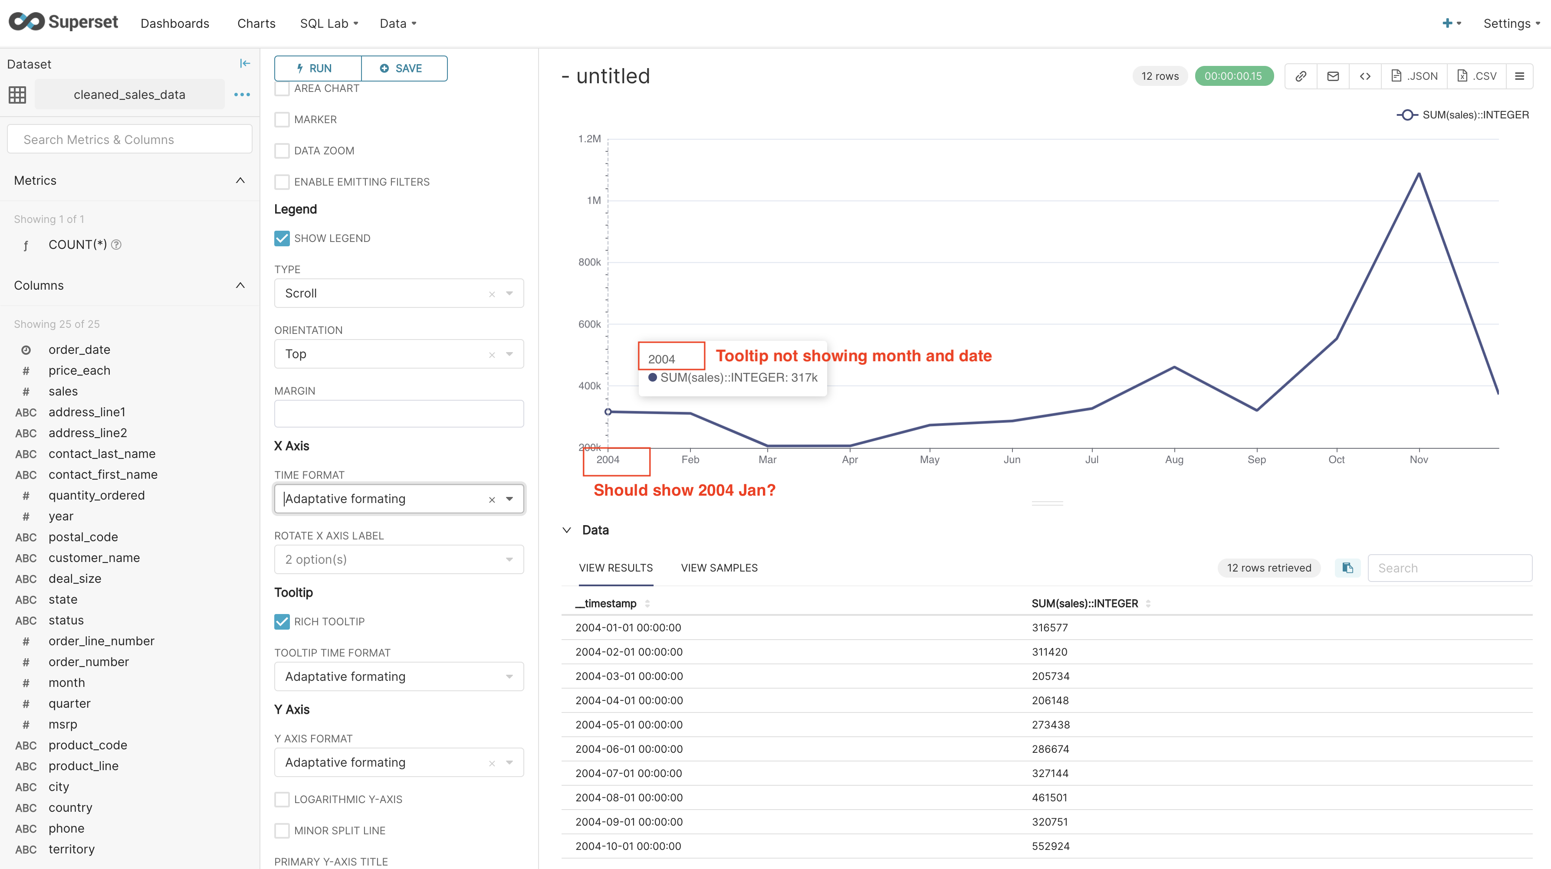Run the query with the RUN button
Image resolution: width=1551 pixels, height=869 pixels.
click(317, 68)
